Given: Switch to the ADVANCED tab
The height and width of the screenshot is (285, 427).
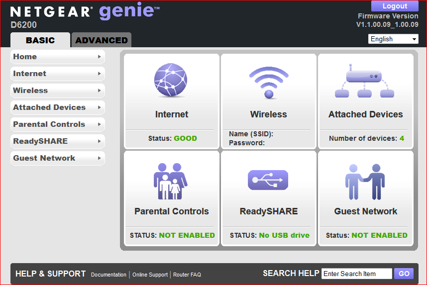Looking at the screenshot, I should pyautogui.click(x=102, y=40).
